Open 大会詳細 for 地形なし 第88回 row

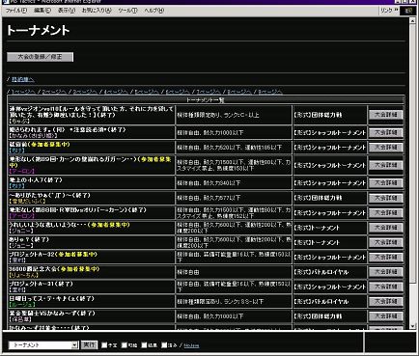[x=386, y=212]
